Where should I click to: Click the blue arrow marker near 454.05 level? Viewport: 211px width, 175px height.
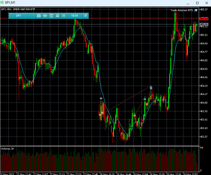[145, 99]
